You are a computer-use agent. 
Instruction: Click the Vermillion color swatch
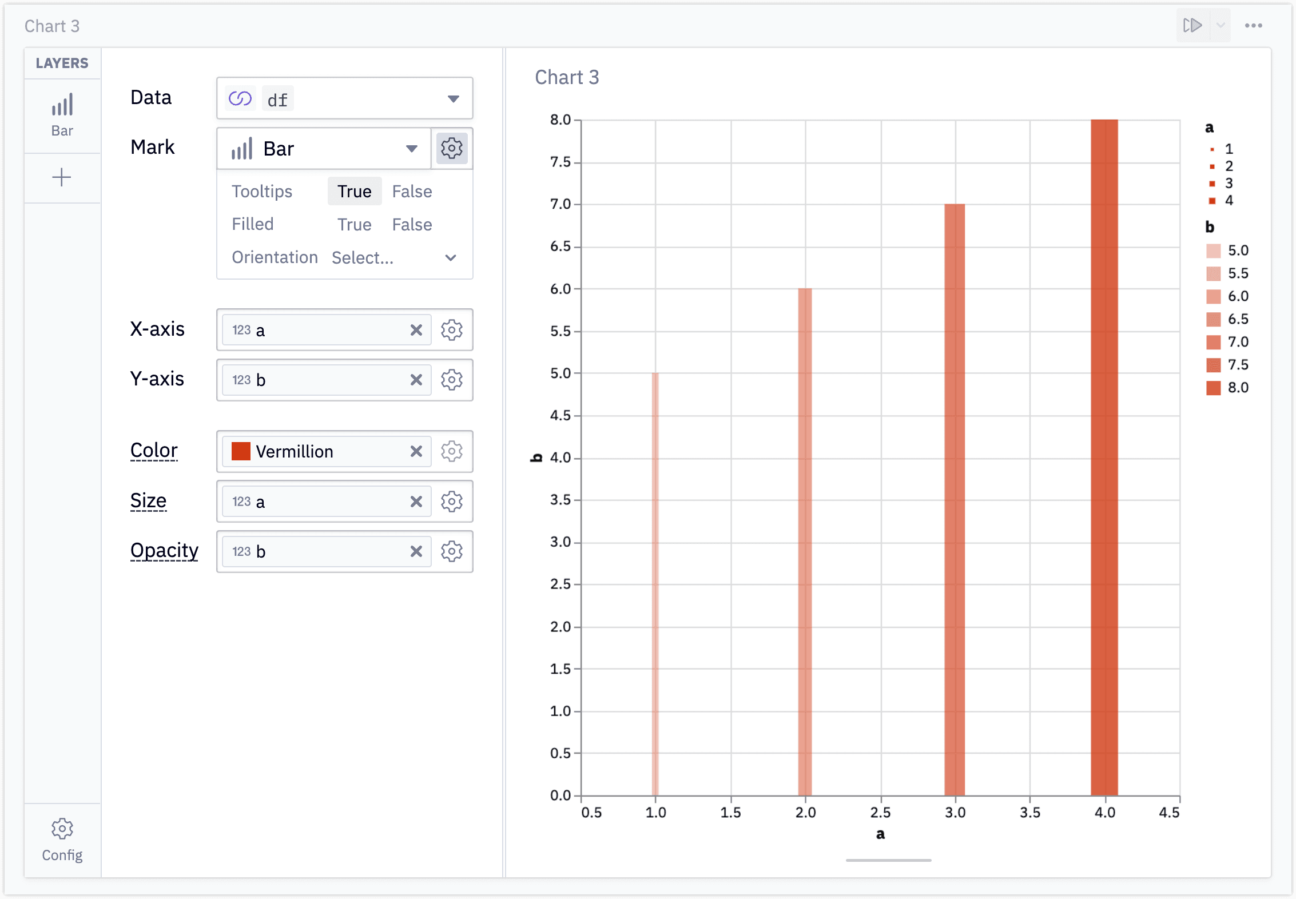241,451
